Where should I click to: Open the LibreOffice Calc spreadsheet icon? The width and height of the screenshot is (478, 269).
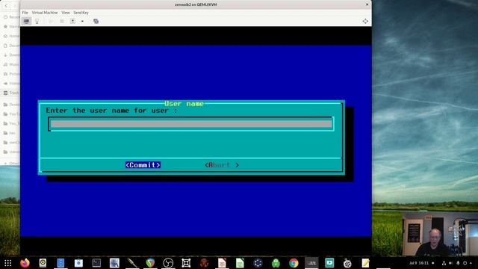pyautogui.click(x=240, y=263)
